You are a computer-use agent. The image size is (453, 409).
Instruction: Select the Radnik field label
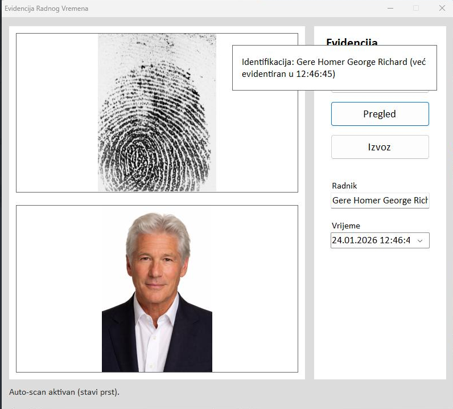(344, 186)
